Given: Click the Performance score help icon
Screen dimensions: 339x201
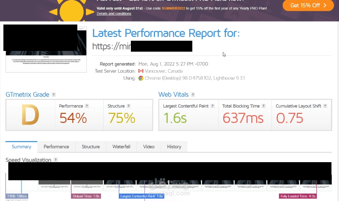Looking at the screenshot, I should [x=87, y=106].
